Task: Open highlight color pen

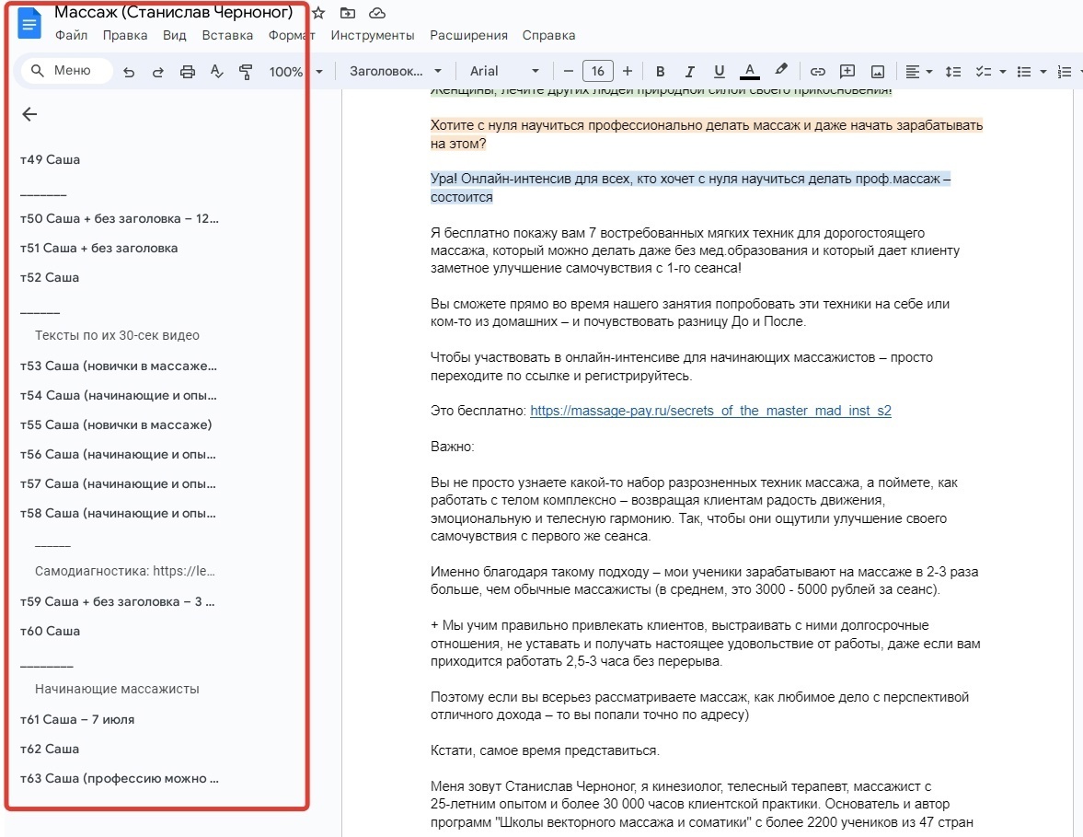Action: 780,70
